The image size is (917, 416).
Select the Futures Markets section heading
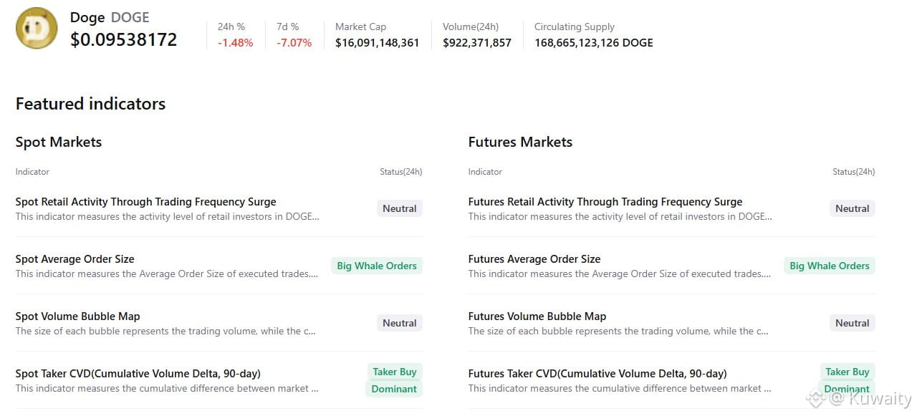520,142
